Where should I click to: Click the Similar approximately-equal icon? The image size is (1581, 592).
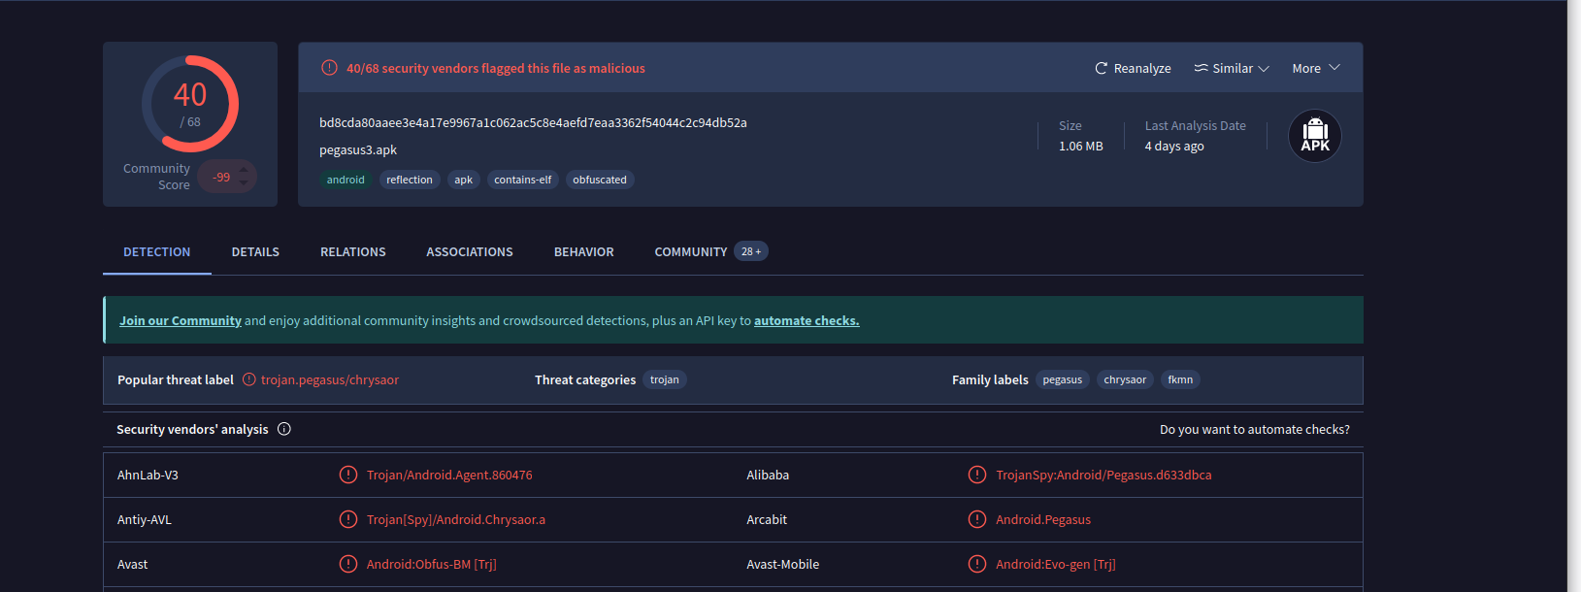click(x=1201, y=68)
